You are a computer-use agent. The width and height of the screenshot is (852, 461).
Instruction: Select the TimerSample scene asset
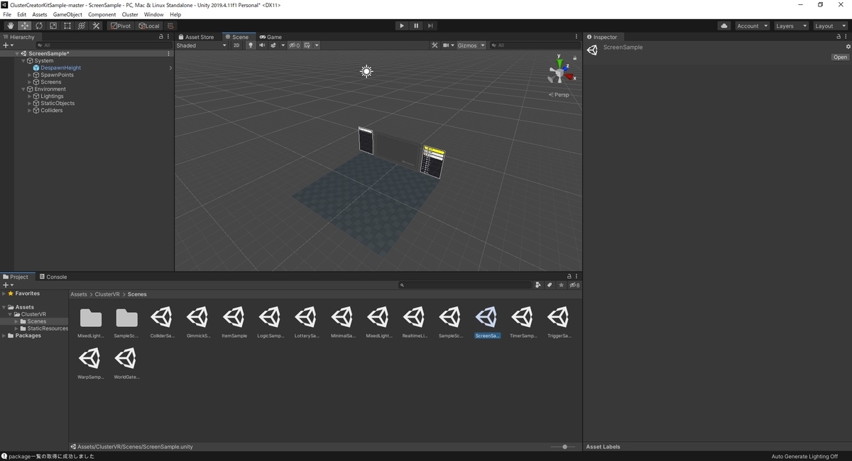click(x=523, y=323)
